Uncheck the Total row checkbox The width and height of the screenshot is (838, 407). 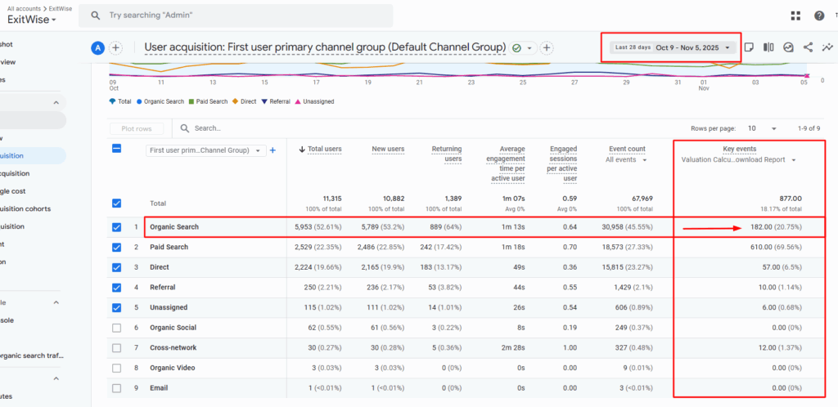pyautogui.click(x=116, y=203)
